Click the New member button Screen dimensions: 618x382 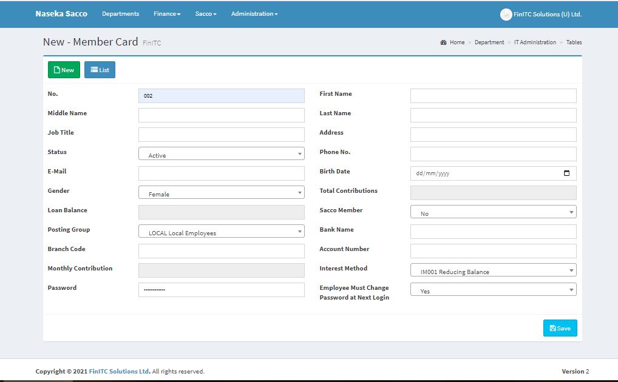click(x=64, y=70)
